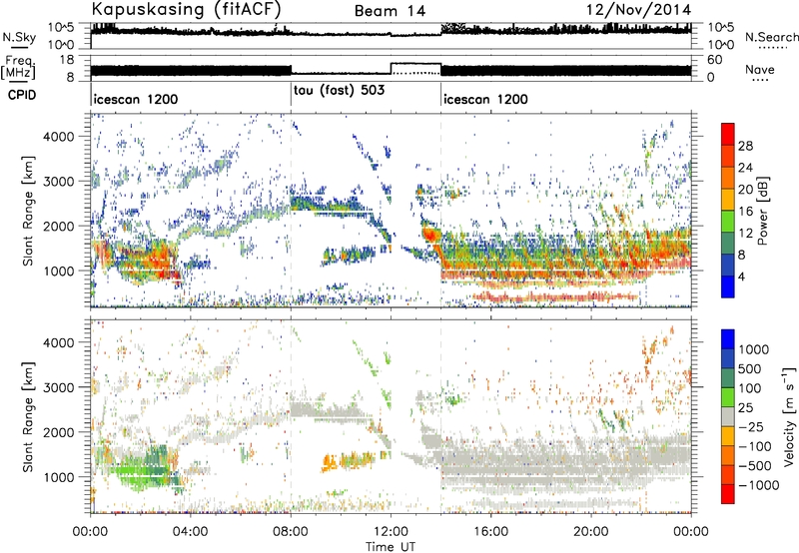Viewport: 799px width, 553px height.
Task: Click the 'Nave' legend label
Action: click(760, 70)
